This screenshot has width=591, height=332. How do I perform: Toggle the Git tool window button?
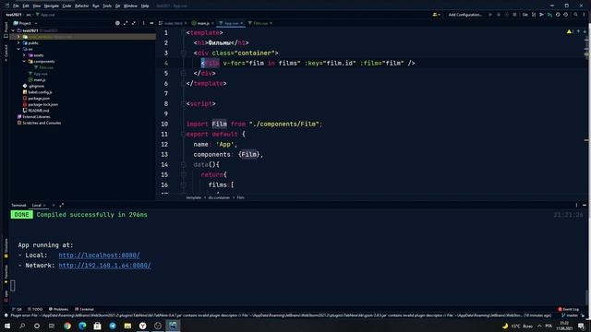pyautogui.click(x=17, y=309)
